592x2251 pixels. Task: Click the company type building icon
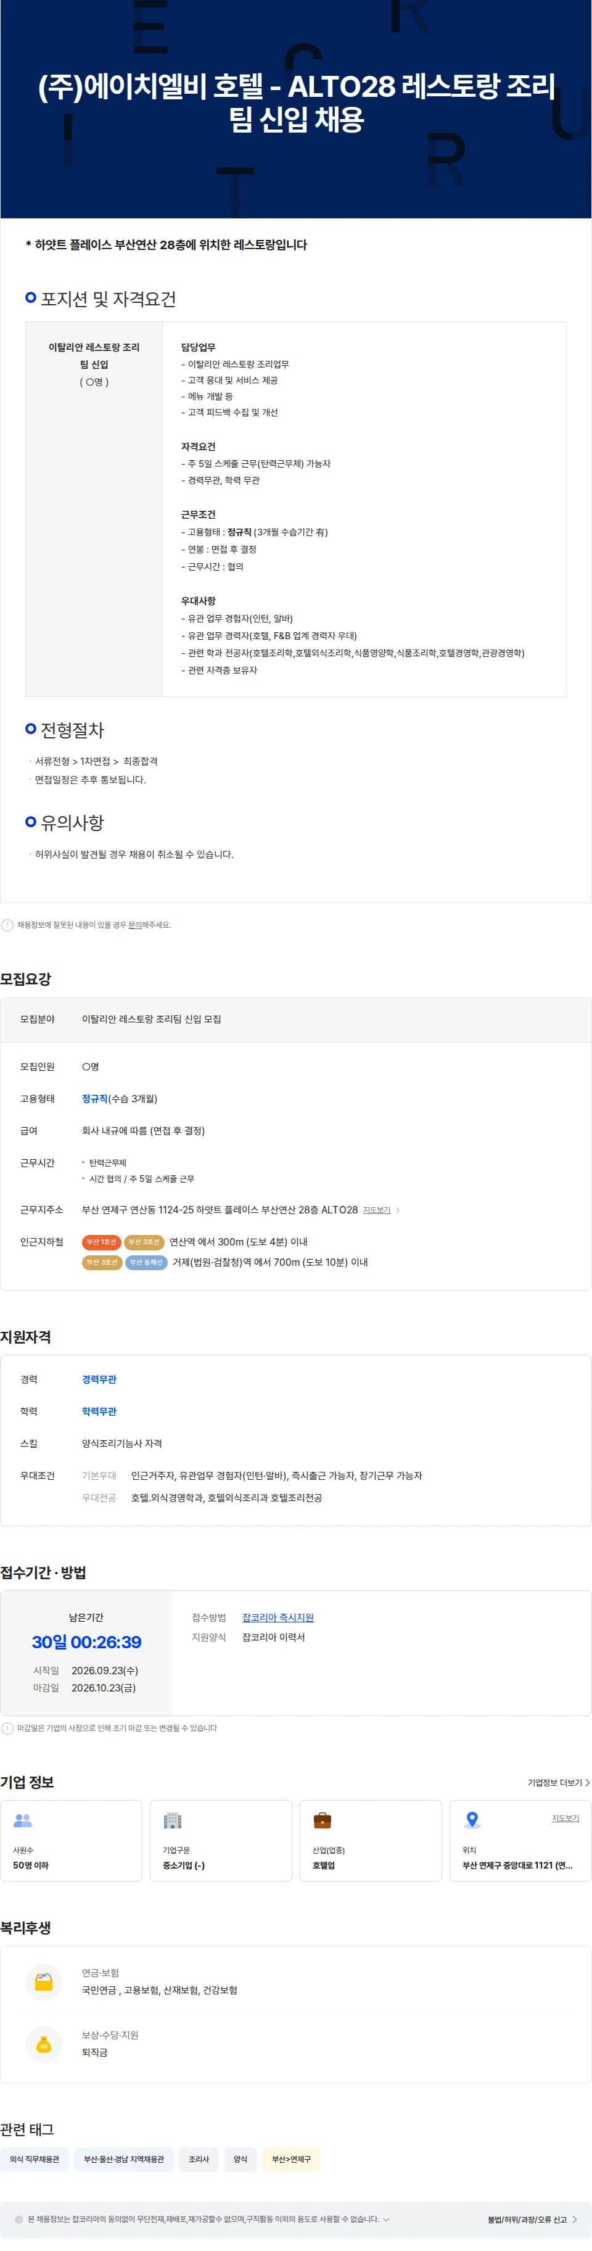(x=173, y=1821)
